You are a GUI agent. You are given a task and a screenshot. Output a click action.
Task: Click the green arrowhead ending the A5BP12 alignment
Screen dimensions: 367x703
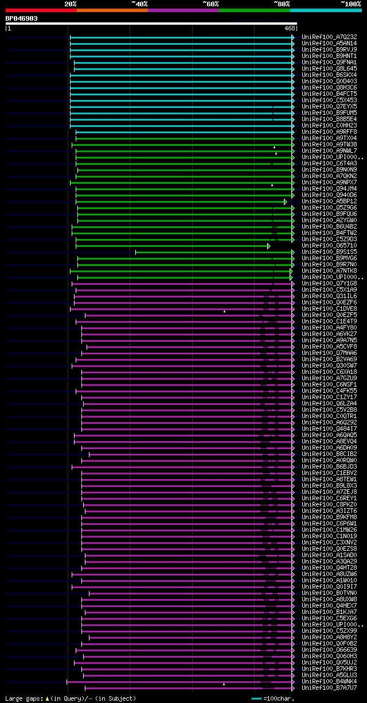285,202
